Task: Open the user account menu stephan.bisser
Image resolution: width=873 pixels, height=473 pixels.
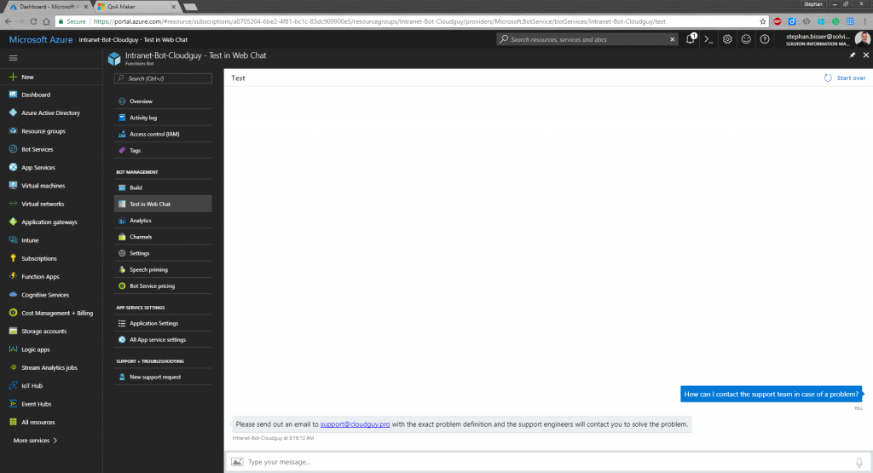Action: point(827,39)
